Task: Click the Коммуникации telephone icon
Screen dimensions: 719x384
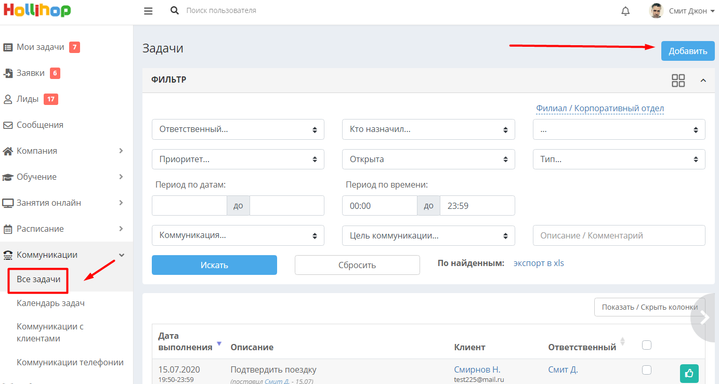Action: point(8,255)
